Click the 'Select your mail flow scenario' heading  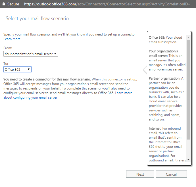pyautogui.click(x=37, y=18)
